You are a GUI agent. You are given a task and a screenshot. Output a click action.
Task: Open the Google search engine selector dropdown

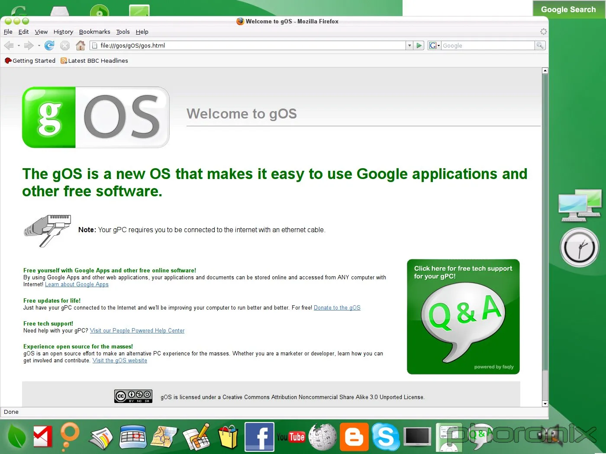pyautogui.click(x=435, y=45)
